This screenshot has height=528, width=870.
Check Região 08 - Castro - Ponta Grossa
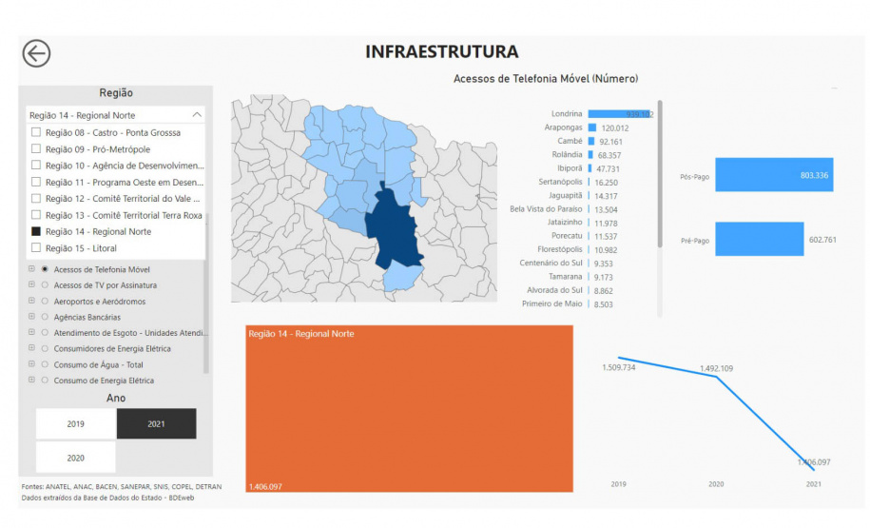click(x=36, y=132)
